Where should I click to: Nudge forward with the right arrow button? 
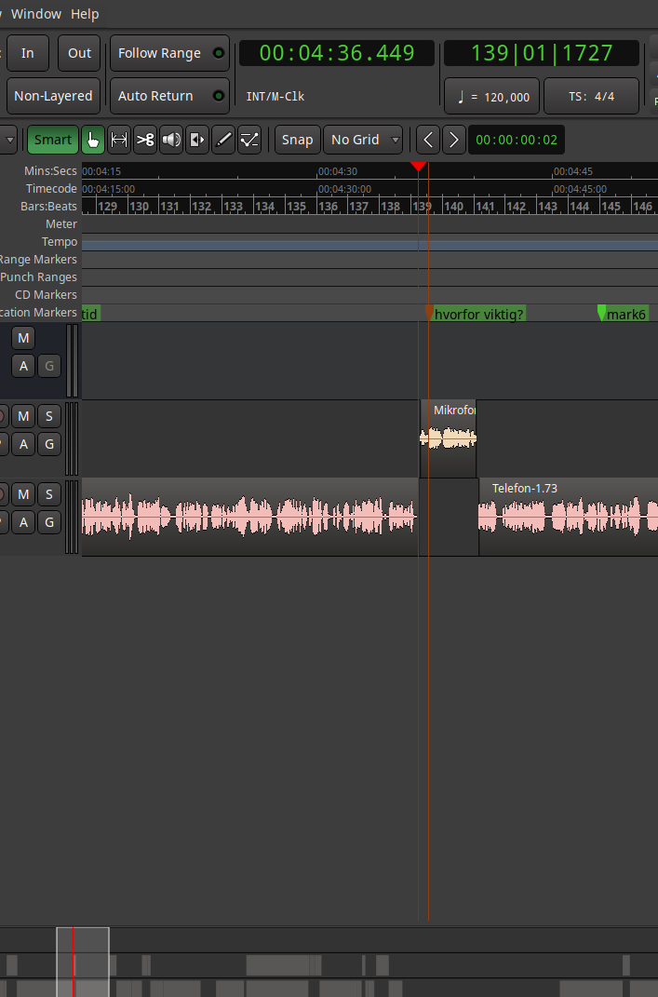pyautogui.click(x=453, y=140)
